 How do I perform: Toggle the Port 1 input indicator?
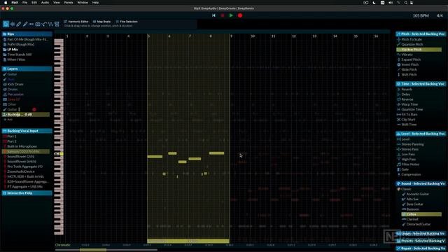(5, 136)
